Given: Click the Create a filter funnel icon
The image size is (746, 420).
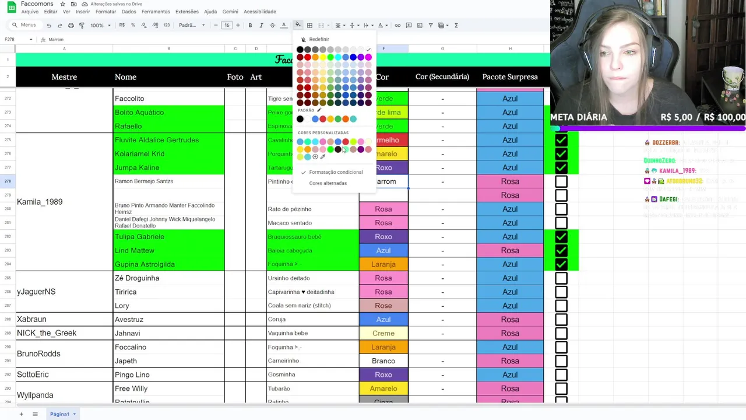Looking at the screenshot, I should click(431, 25).
